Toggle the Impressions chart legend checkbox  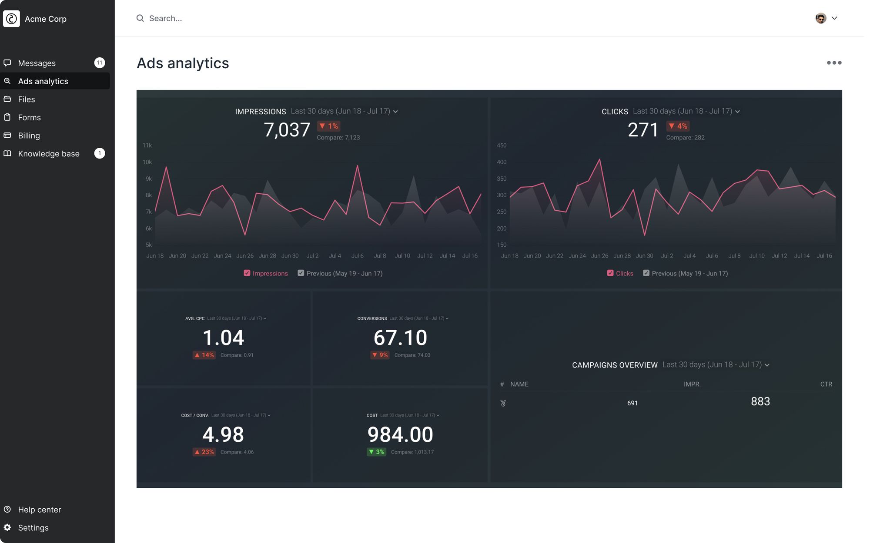(247, 273)
